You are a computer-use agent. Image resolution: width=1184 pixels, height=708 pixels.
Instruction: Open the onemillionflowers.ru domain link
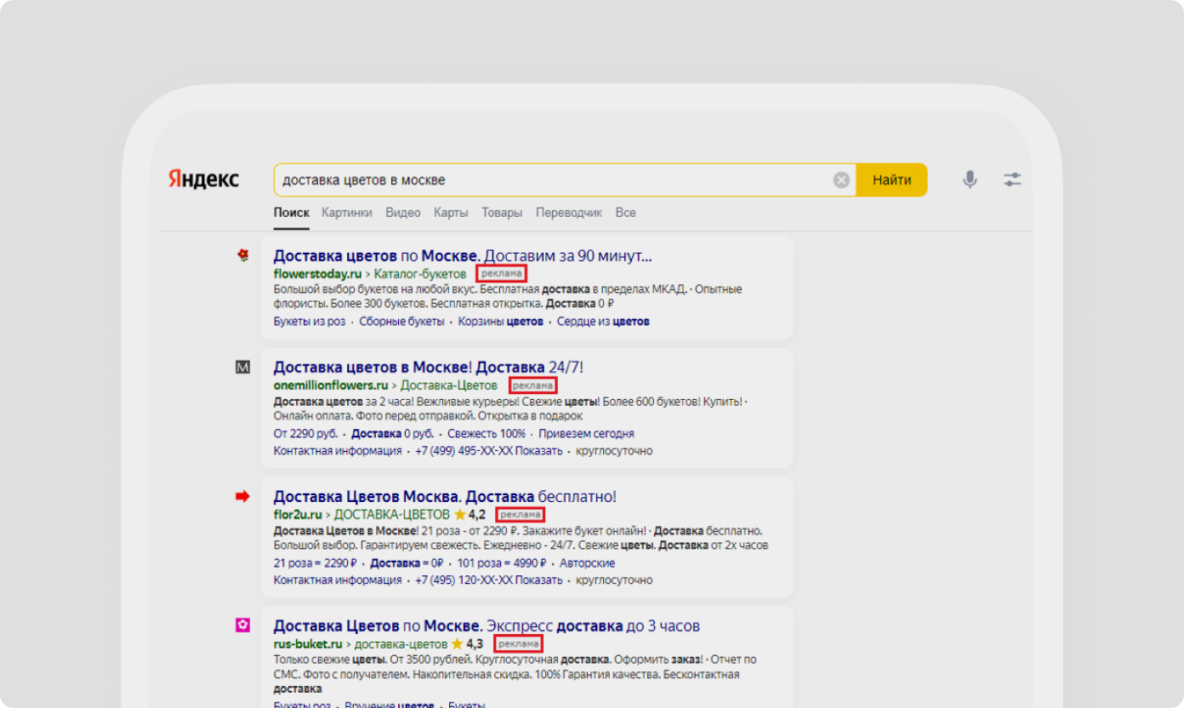click(x=331, y=385)
